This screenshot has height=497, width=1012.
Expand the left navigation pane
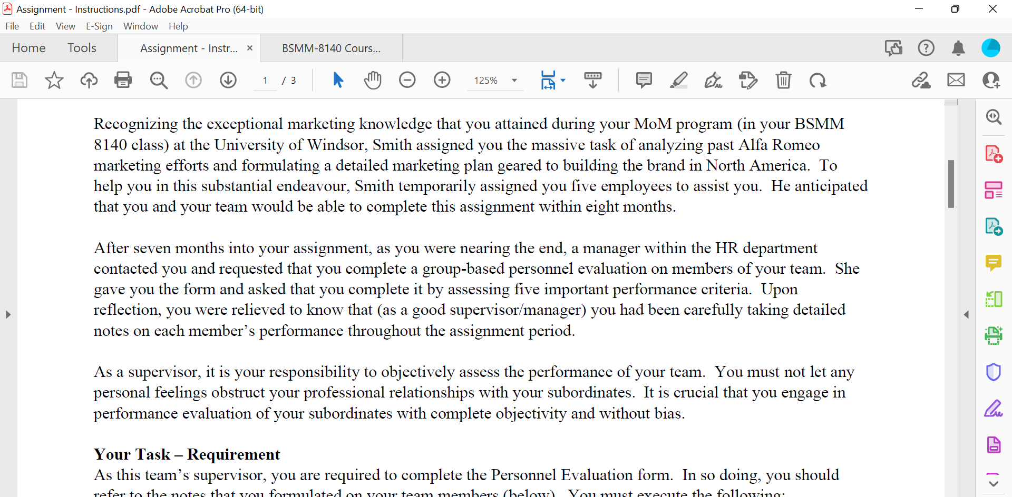(8, 315)
